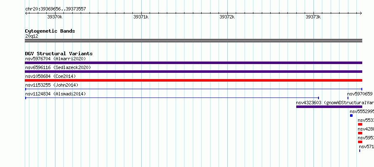Click the blue tick under nsv571
This screenshot has width=374, height=167.
pyautogui.click(x=360, y=151)
